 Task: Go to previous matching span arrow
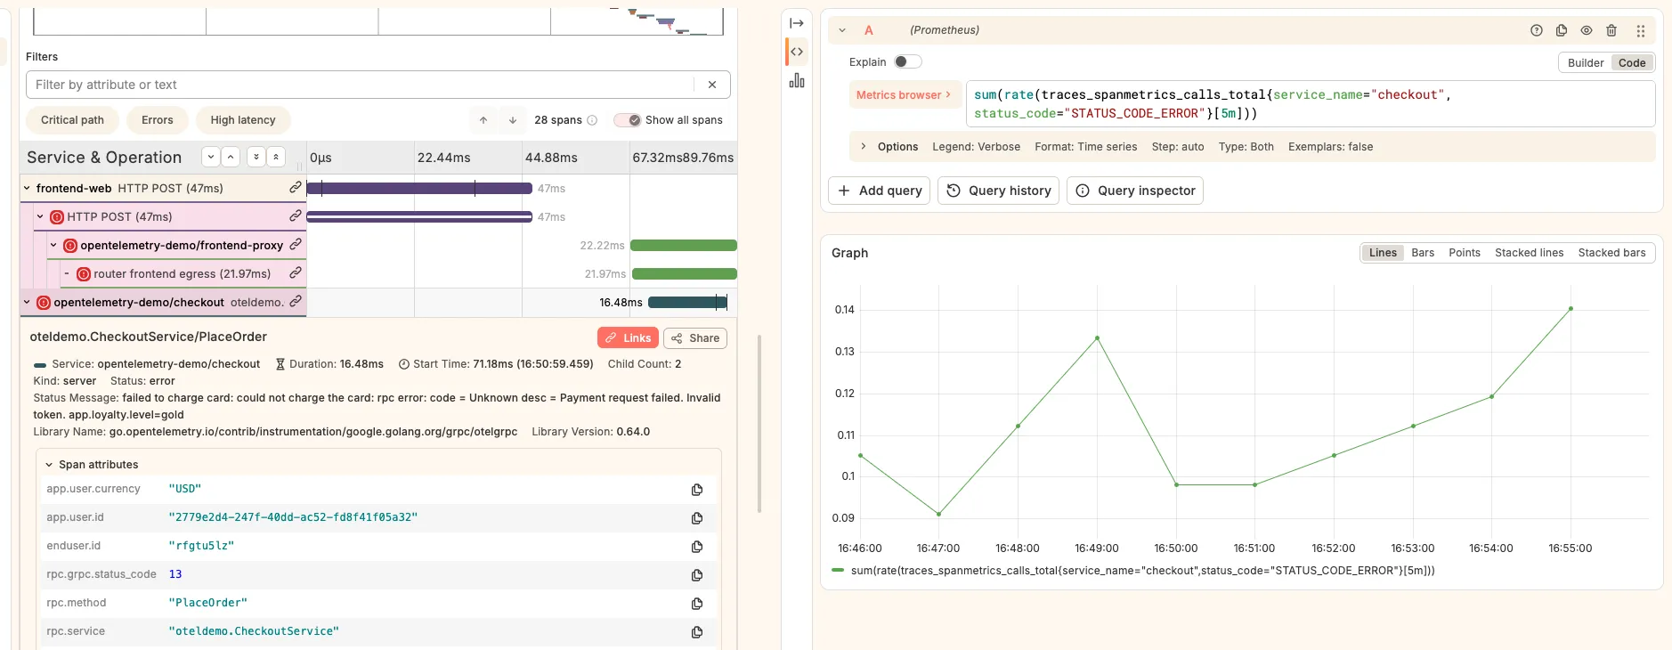pos(483,120)
